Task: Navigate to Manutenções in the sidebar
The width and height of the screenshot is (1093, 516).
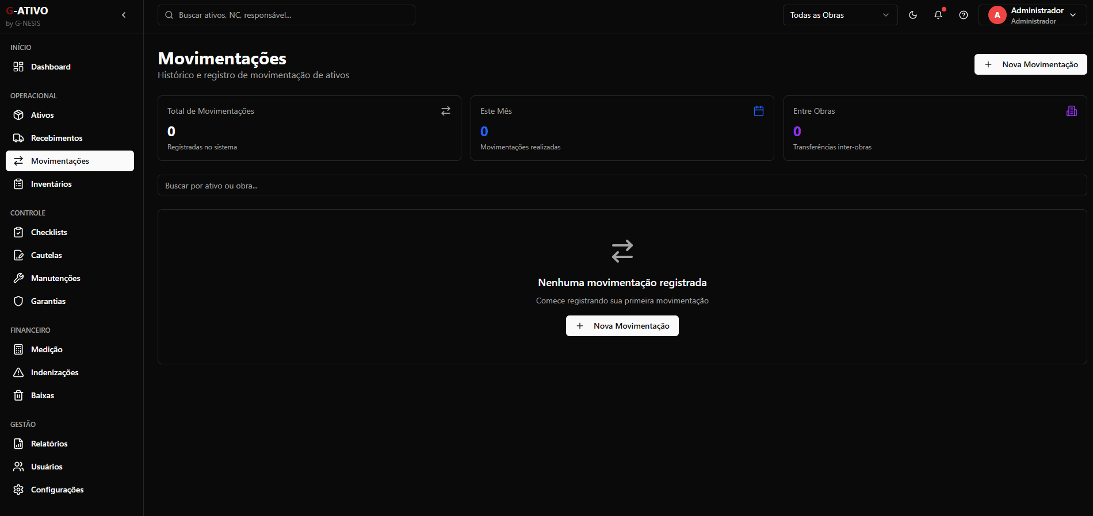Action: click(x=55, y=278)
